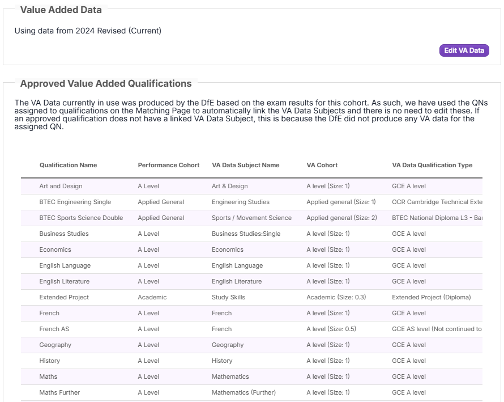Sort by VA Data Subject Name header
This screenshot has height=402, width=504.
246,165
